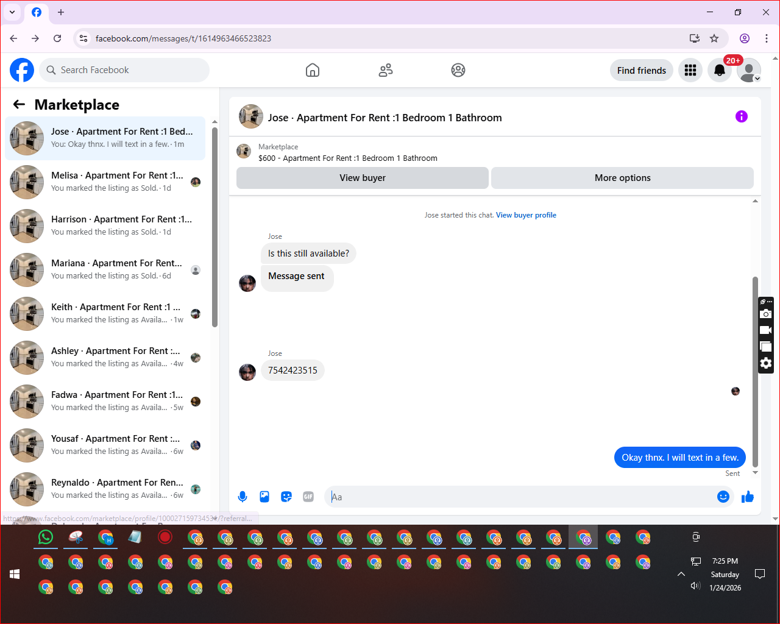Open the Friends icon in top navigation
Image resolution: width=780 pixels, height=624 pixels.
(x=386, y=70)
